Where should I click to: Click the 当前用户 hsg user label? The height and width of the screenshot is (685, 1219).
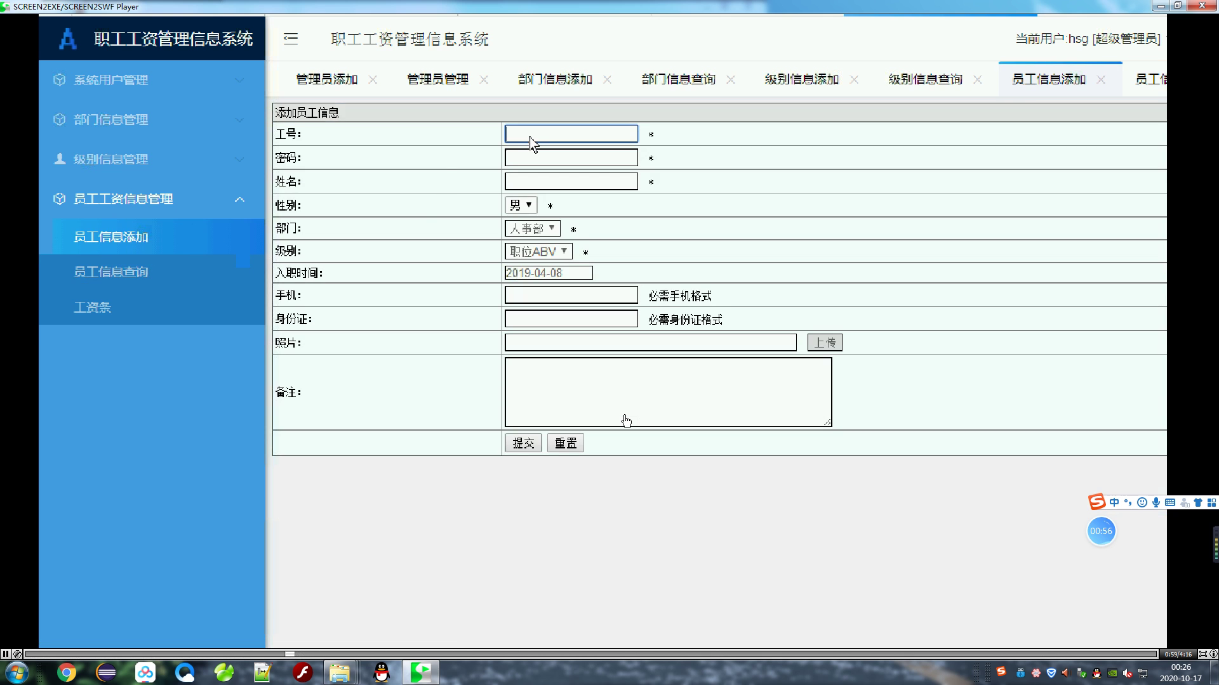click(x=1088, y=39)
